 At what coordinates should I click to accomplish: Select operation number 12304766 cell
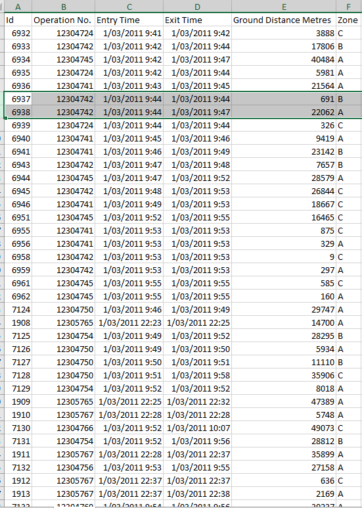click(64, 428)
